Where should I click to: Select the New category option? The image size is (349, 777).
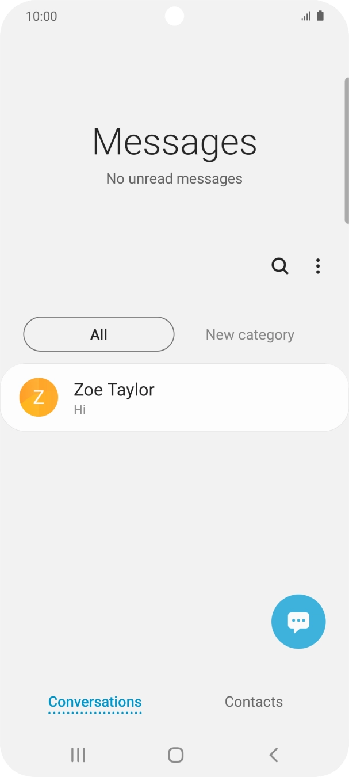point(250,334)
